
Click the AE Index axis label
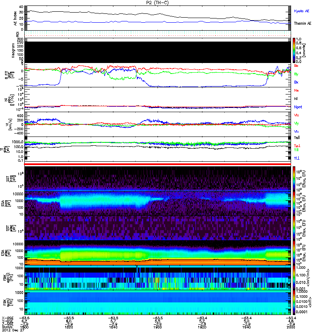(x=15, y=18)
